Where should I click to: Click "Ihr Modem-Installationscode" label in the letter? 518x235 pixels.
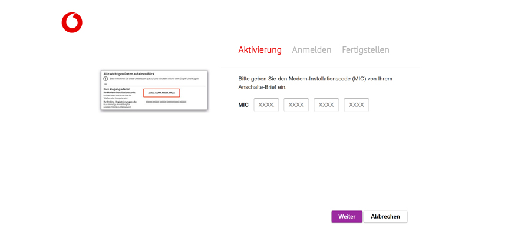120,92
